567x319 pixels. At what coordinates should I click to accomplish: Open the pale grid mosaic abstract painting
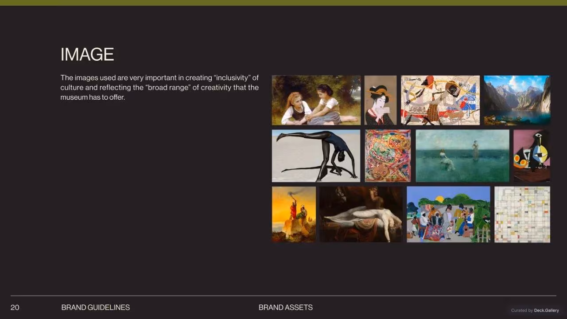tap(522, 214)
